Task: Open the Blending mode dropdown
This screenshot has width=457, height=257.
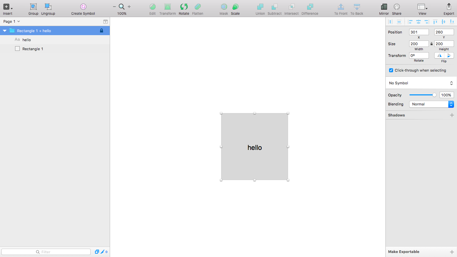Action: pyautogui.click(x=431, y=104)
